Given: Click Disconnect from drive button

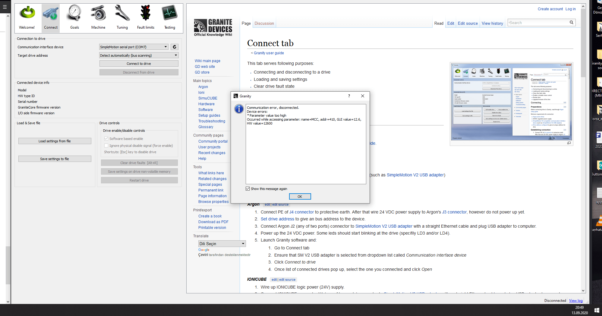Looking at the screenshot, I should click(139, 72).
